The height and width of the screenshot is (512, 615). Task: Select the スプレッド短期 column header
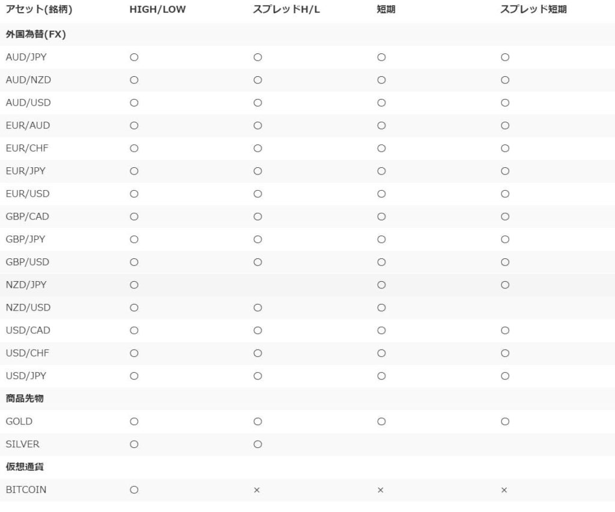tap(533, 10)
